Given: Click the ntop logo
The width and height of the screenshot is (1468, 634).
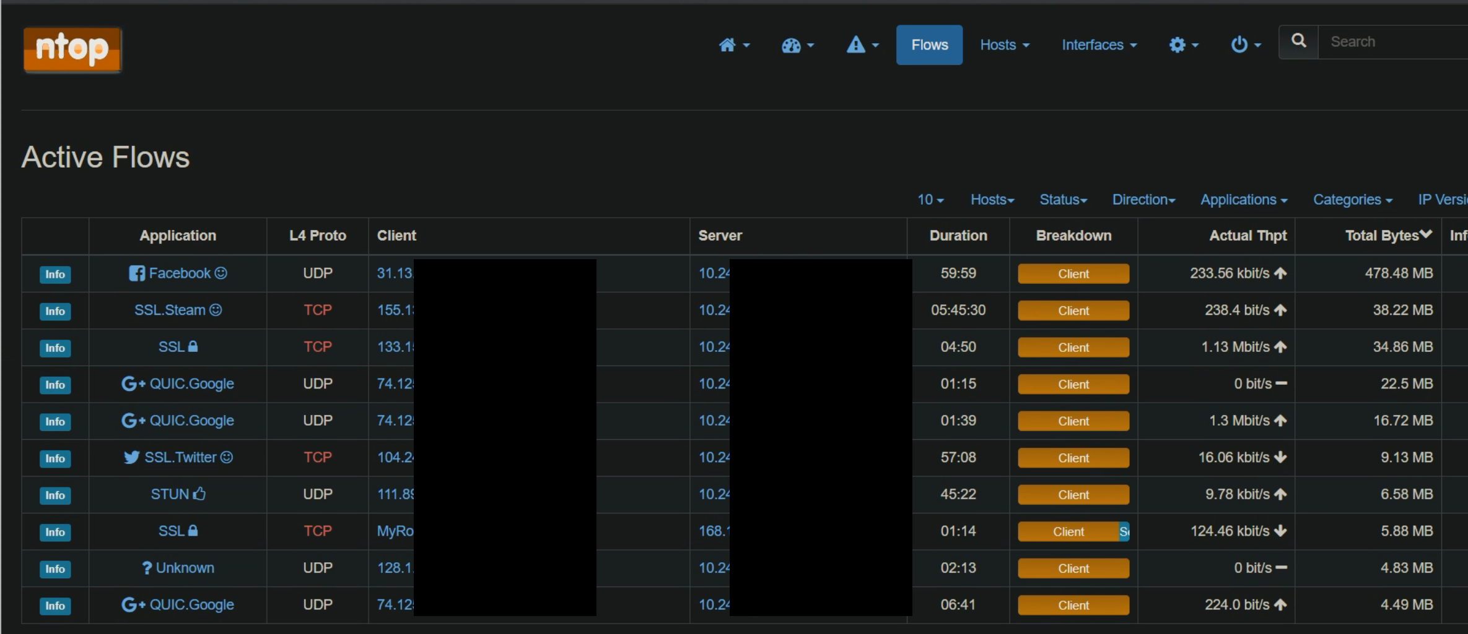Looking at the screenshot, I should pos(72,49).
